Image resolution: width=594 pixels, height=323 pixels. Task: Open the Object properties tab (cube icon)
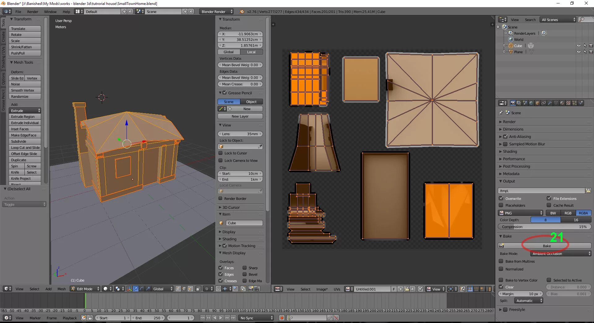[x=537, y=103]
